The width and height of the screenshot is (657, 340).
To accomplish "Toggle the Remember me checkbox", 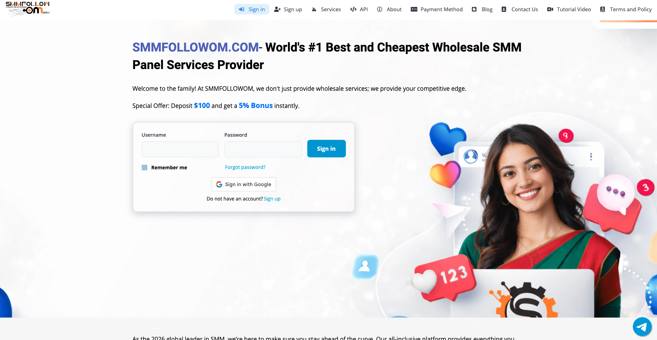I will [145, 168].
